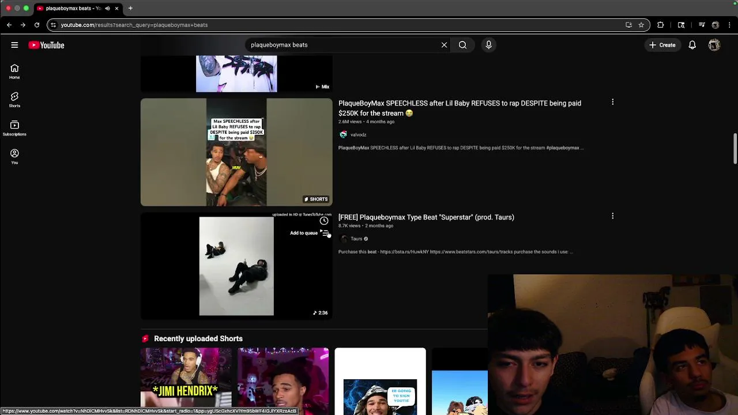This screenshot has width=738, height=415.
Task: Open more options for Lil Baby video
Action: pyautogui.click(x=612, y=102)
